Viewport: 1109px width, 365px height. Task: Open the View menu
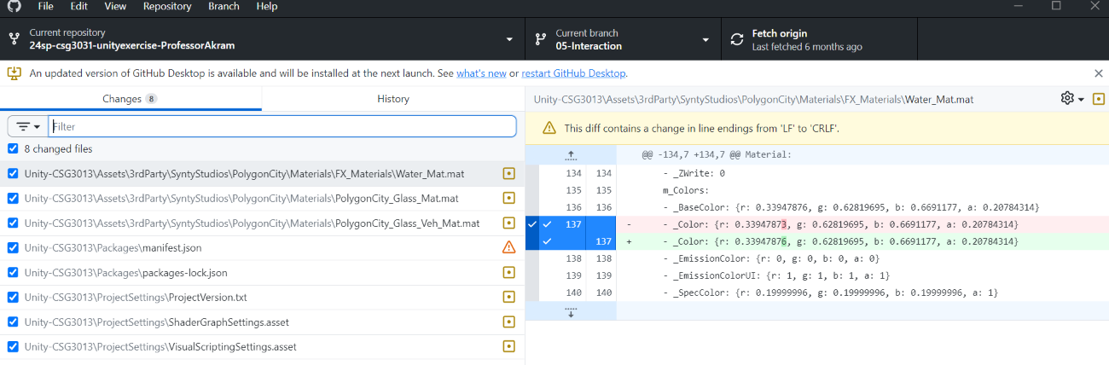115,6
